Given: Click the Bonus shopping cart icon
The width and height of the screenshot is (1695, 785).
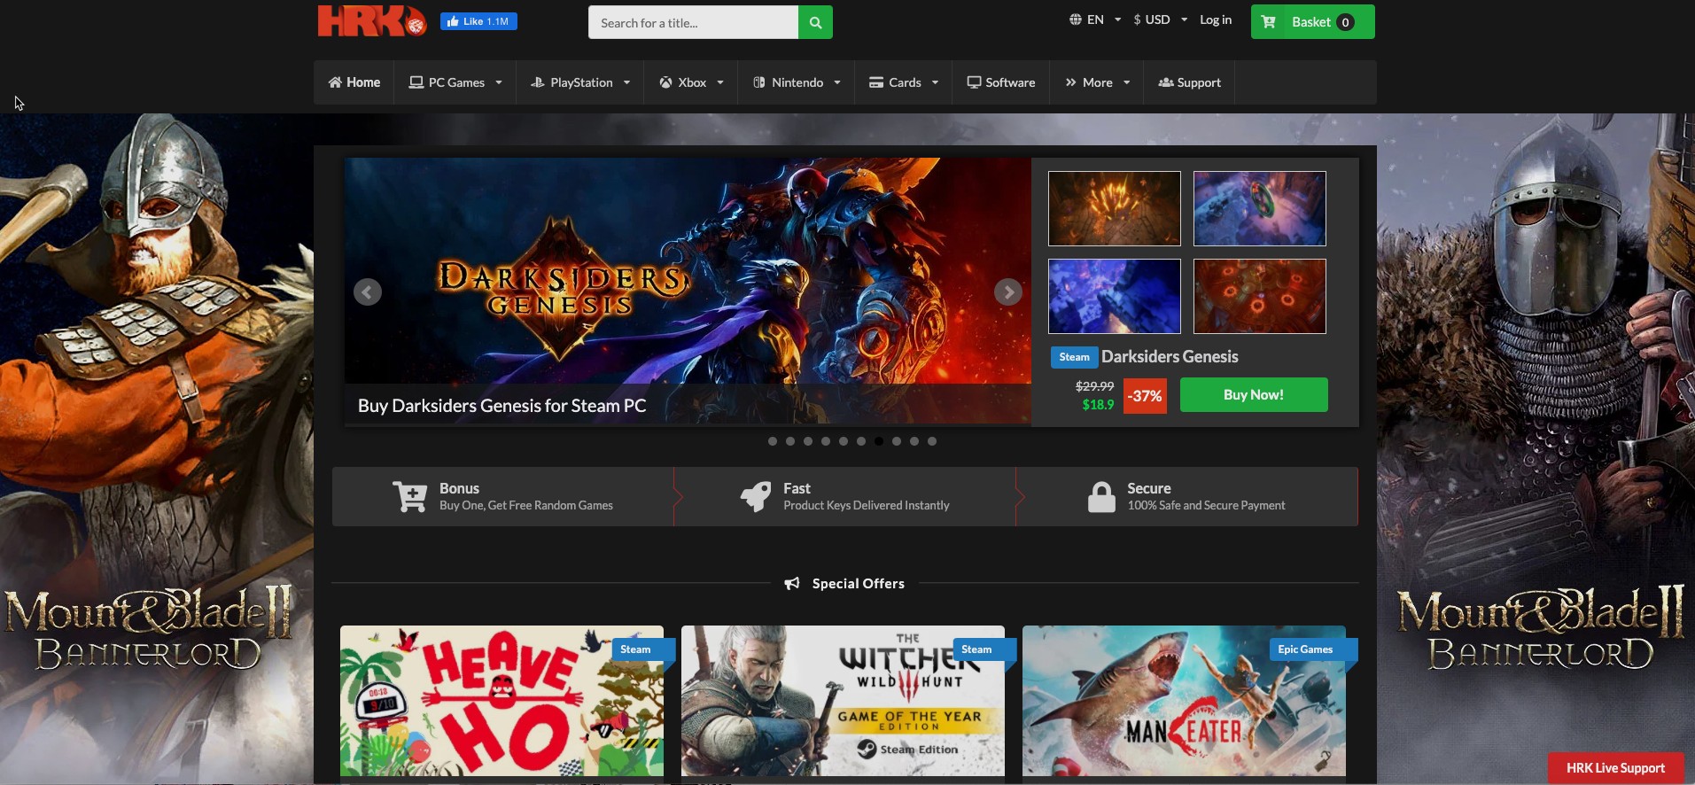Looking at the screenshot, I should (409, 497).
